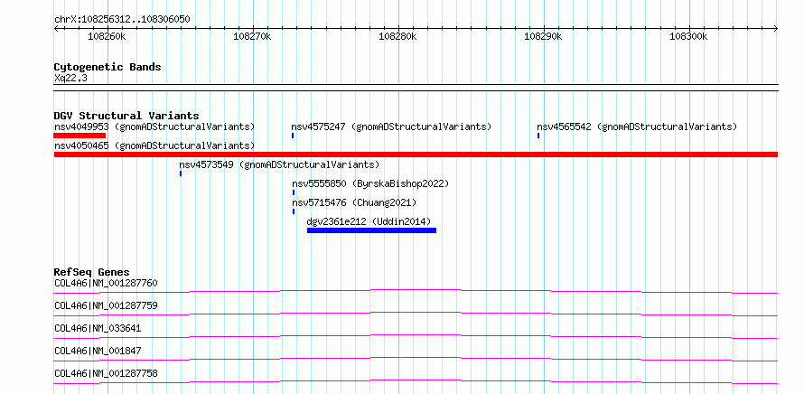Click the blue marker under nsv4573549

click(181, 174)
